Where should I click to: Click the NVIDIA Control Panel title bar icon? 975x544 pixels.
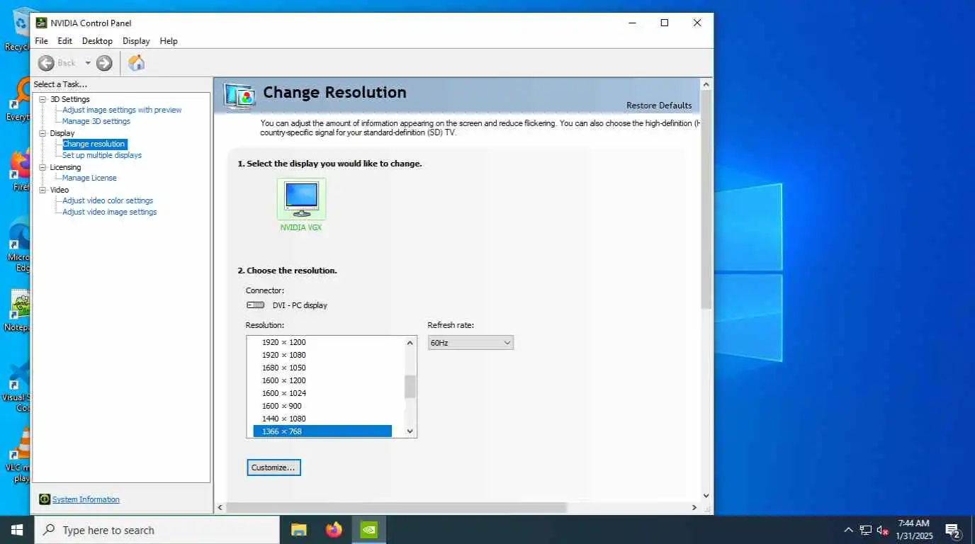[x=42, y=23]
